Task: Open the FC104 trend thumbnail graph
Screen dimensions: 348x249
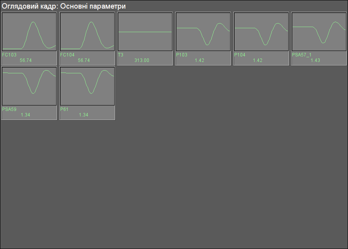Action: tap(88, 32)
